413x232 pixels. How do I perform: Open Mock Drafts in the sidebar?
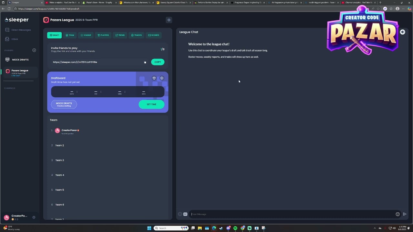(x=17, y=60)
